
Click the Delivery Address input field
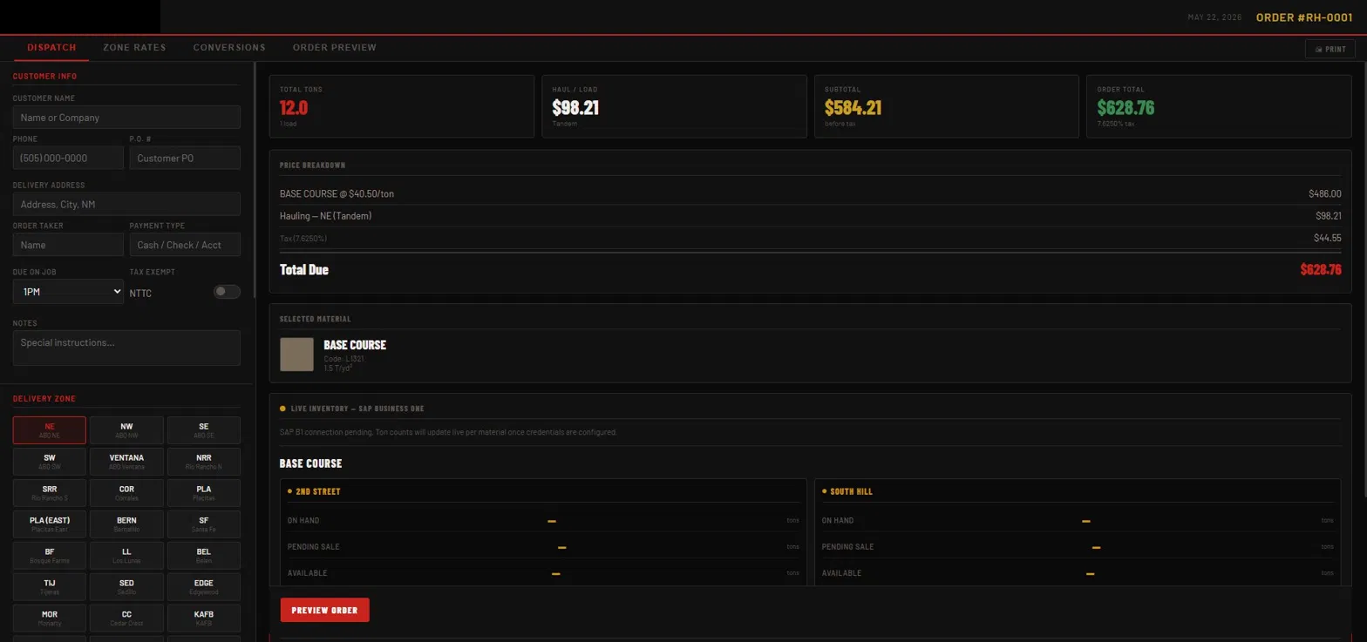pos(126,205)
